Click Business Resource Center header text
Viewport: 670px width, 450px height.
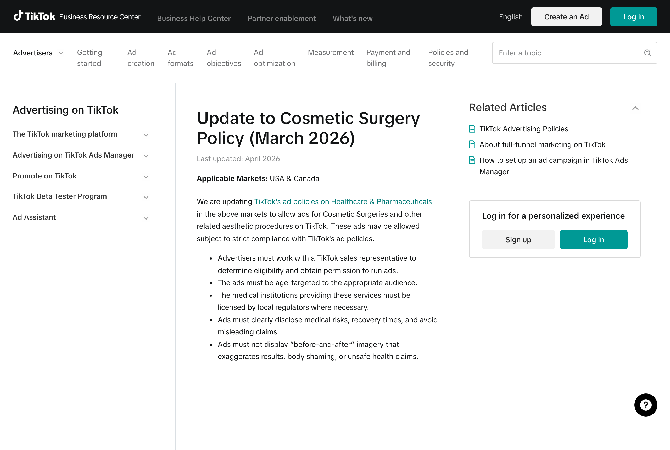click(100, 17)
